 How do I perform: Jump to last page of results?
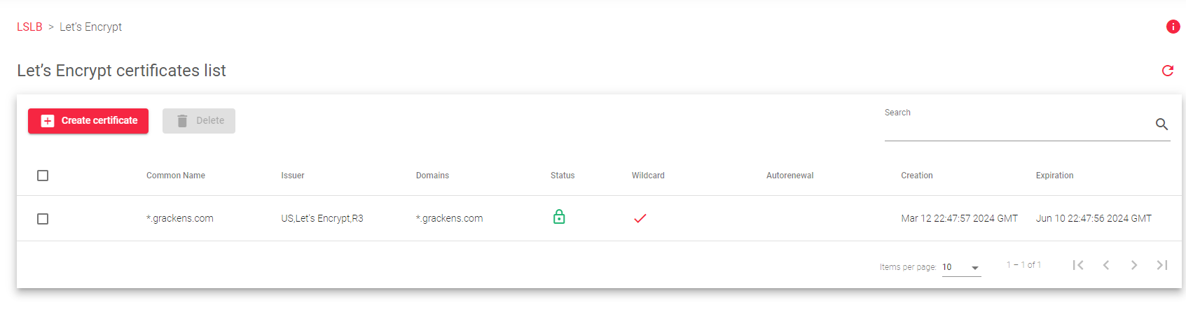(1162, 265)
